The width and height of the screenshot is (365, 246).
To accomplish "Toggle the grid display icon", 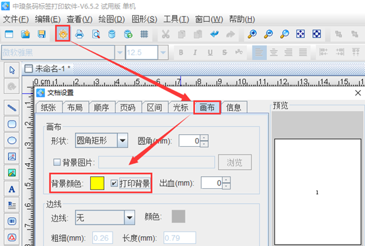I will [144, 34].
